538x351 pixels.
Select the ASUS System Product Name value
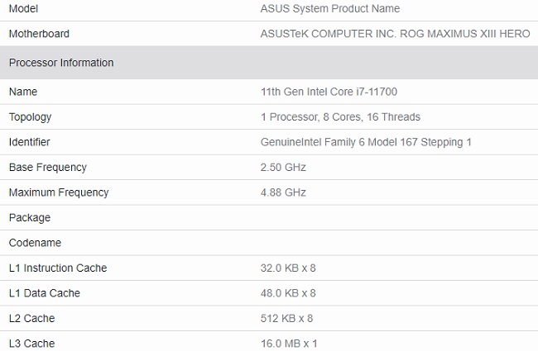330,8
